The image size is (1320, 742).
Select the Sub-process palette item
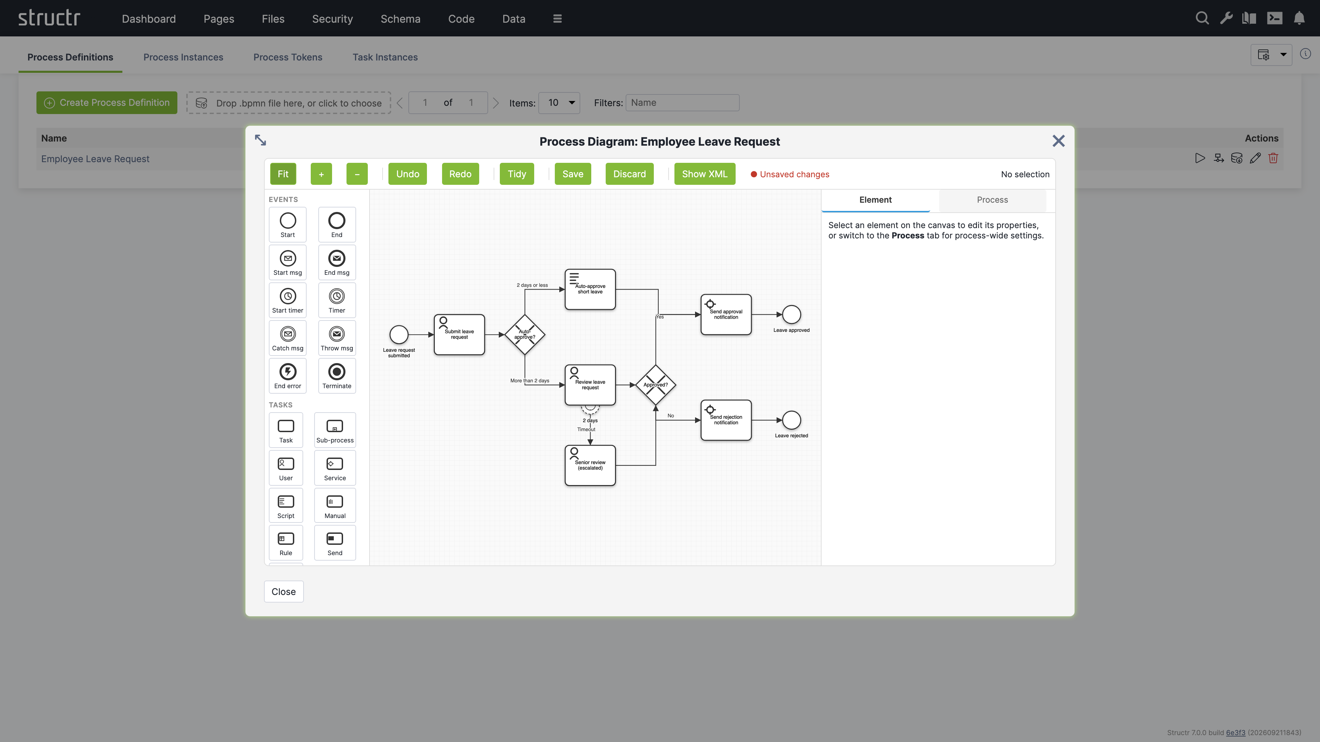[x=335, y=431]
